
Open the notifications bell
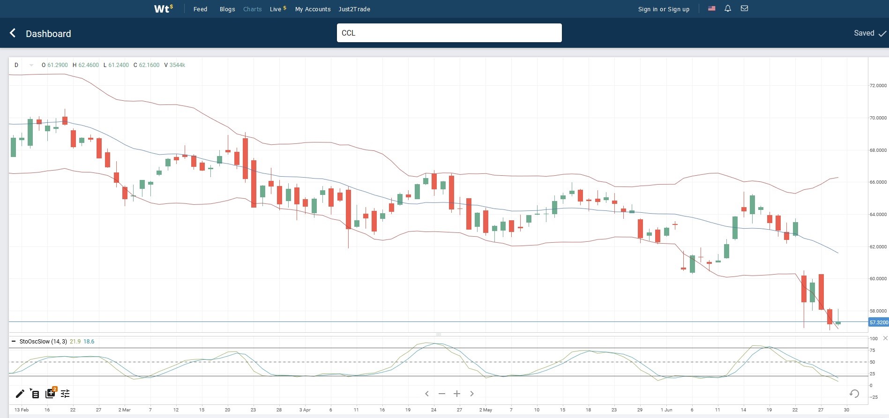point(728,8)
